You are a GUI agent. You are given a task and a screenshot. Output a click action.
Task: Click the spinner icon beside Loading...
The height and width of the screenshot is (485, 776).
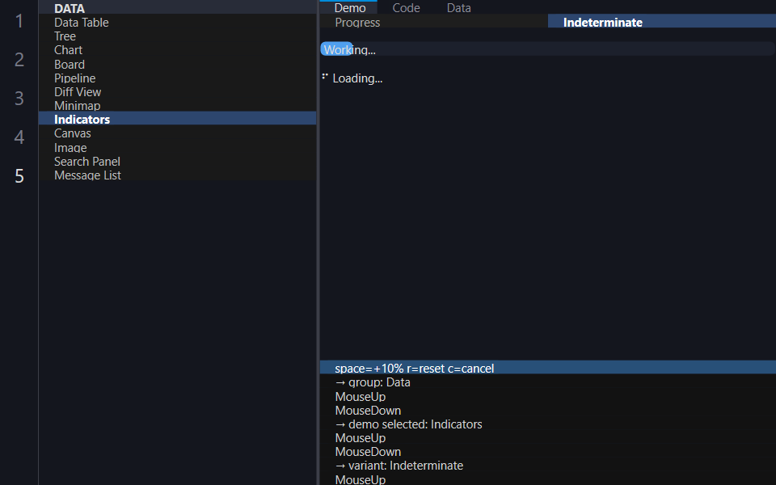[x=325, y=77]
